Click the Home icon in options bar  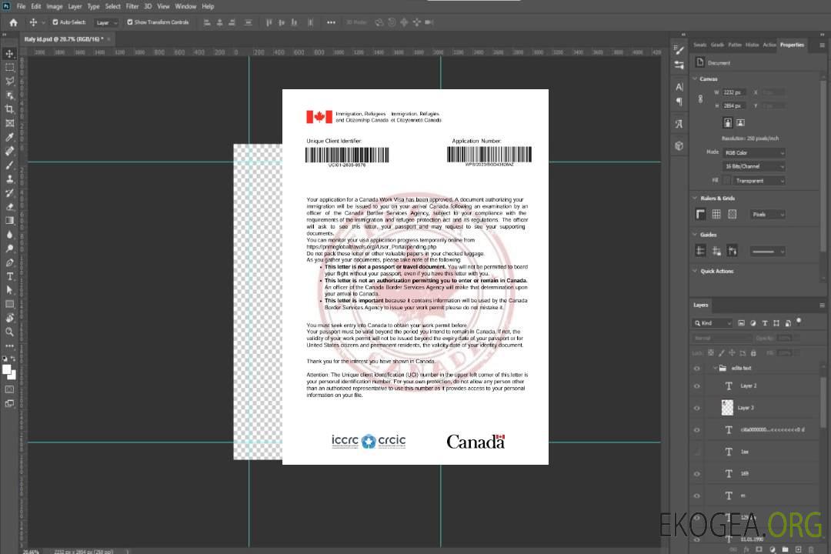(x=13, y=22)
